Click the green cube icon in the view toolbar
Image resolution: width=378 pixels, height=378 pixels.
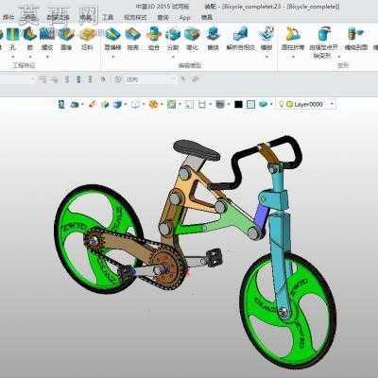105,104
